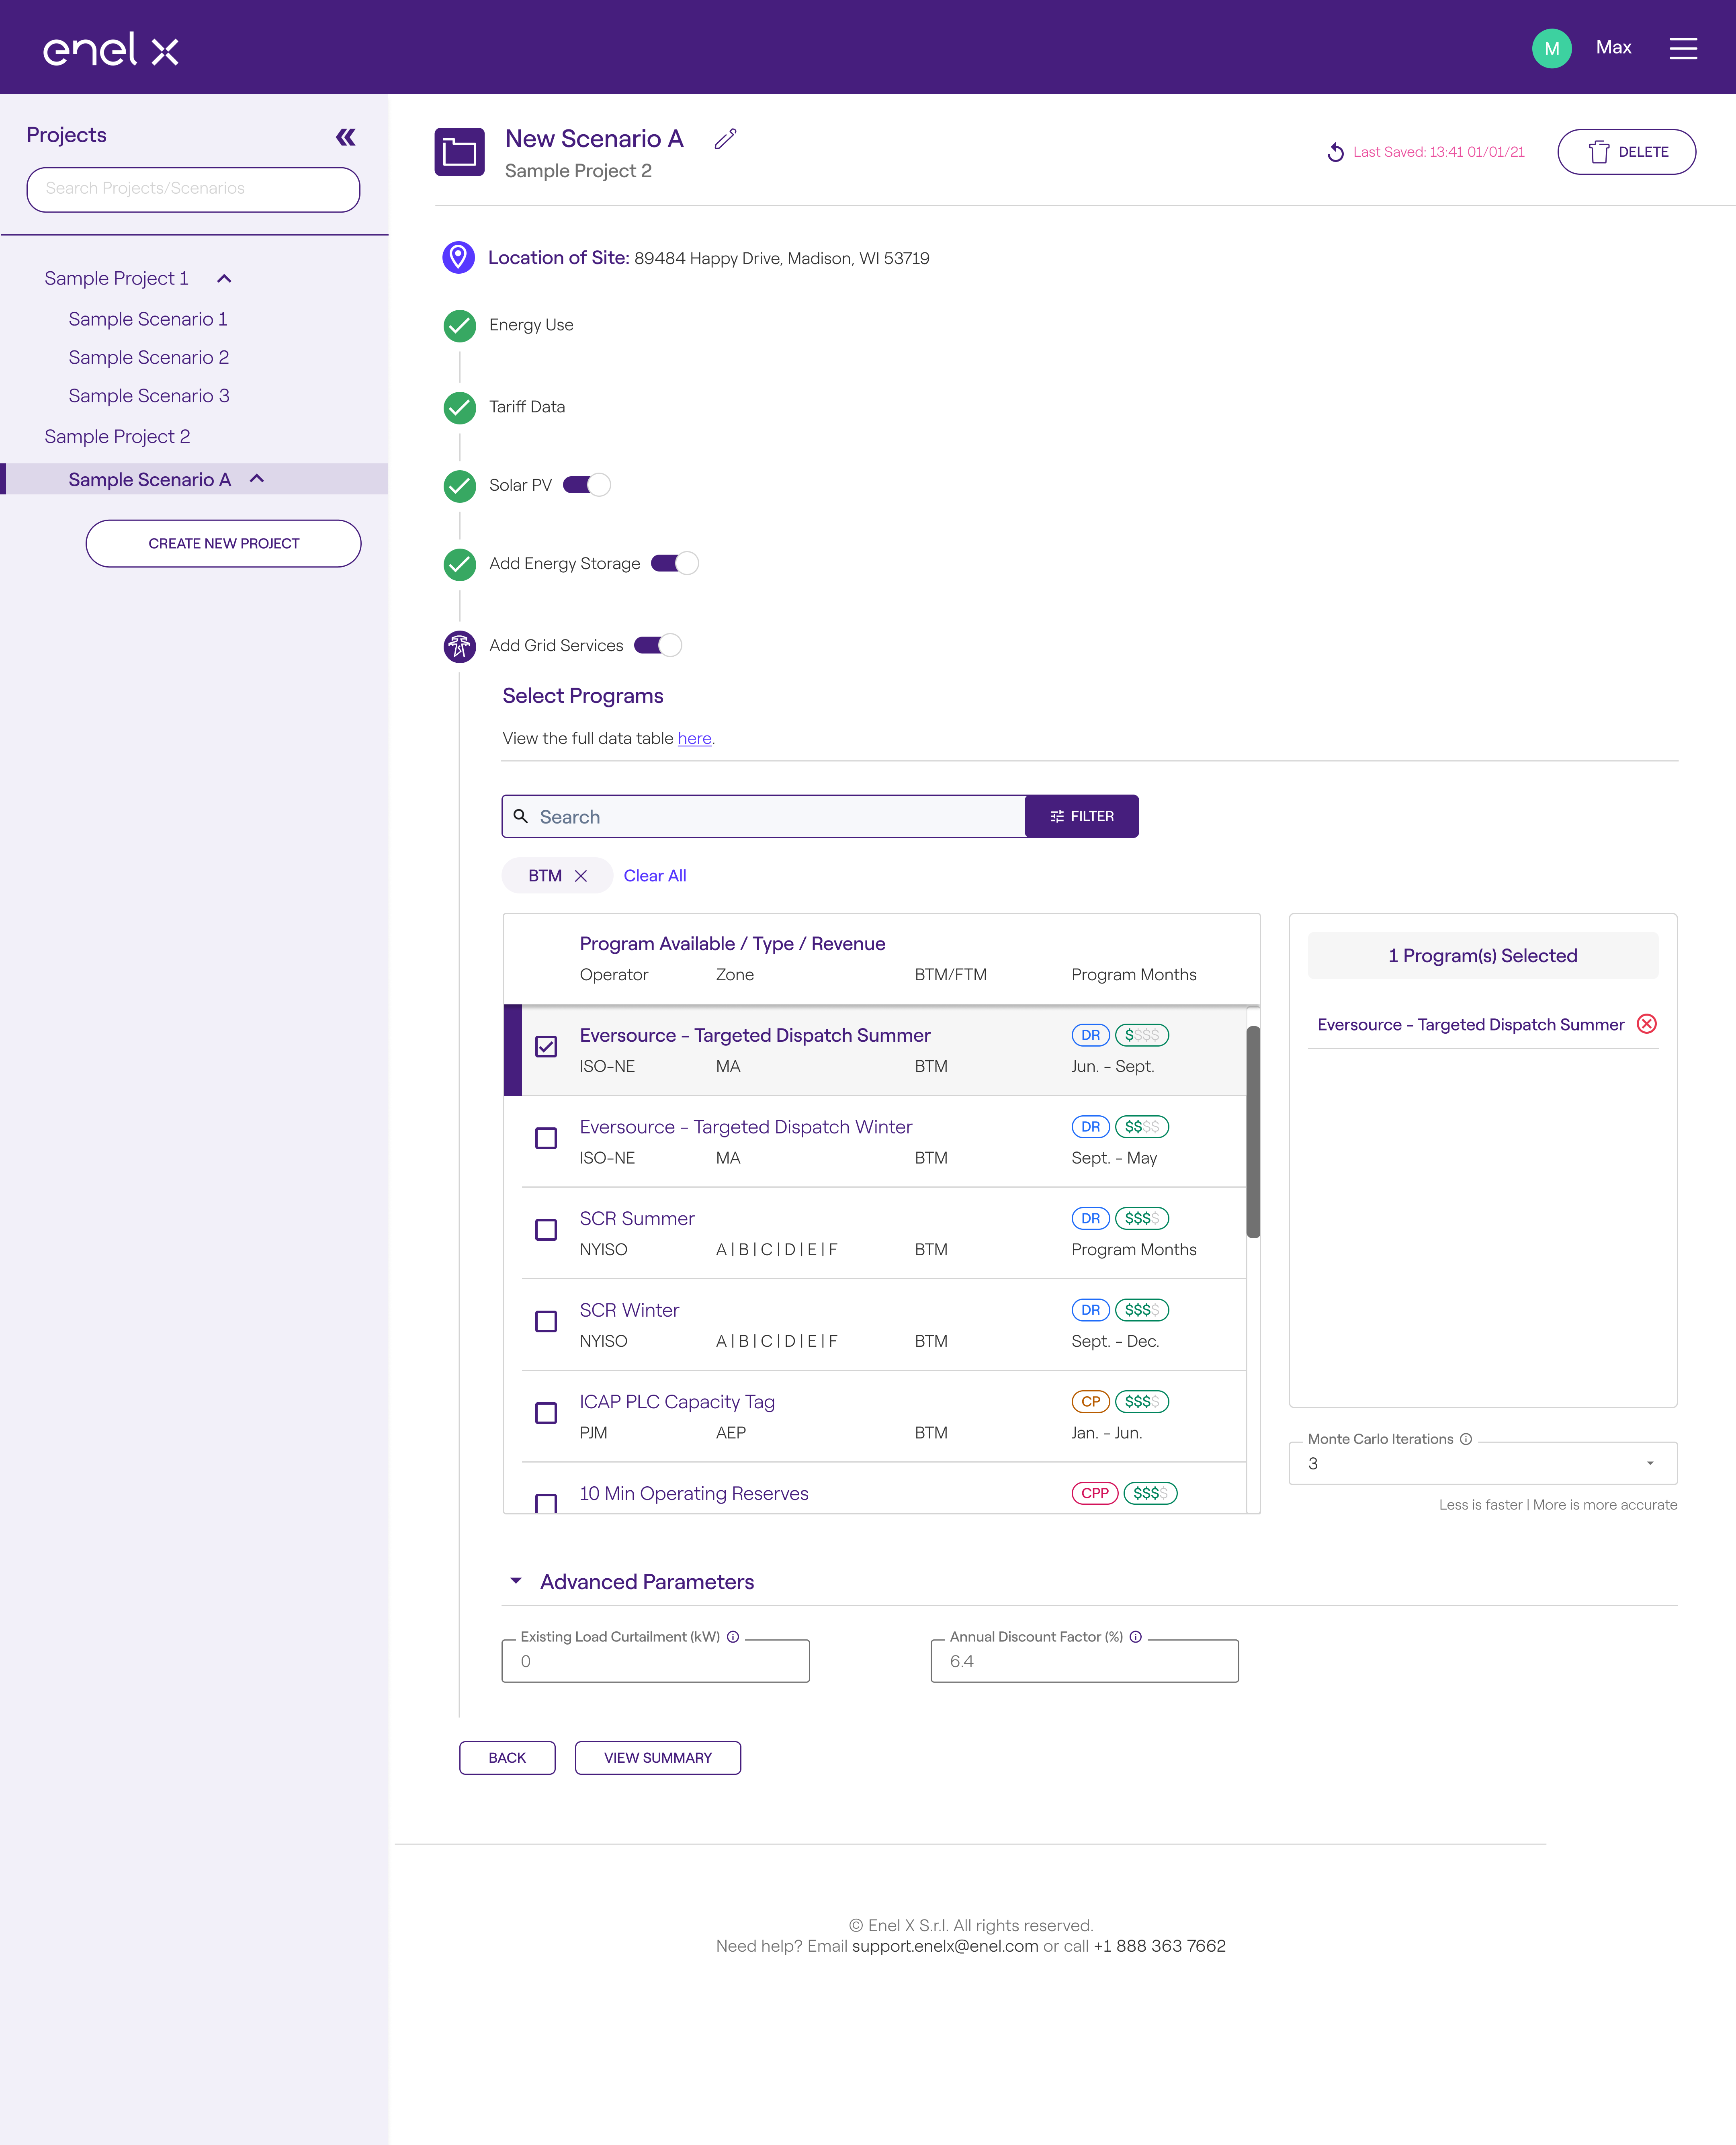The width and height of the screenshot is (1736, 2145).
Task: Click the DR badge on SCR Winter row
Action: point(1090,1310)
